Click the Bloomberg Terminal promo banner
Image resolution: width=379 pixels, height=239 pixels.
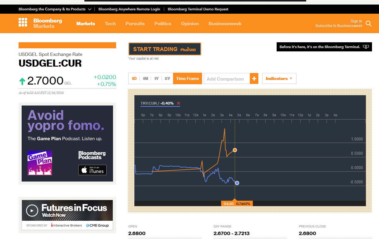pos(324,47)
